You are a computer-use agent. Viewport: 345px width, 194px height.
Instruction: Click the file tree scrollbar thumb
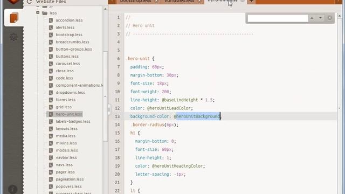tap(105, 96)
